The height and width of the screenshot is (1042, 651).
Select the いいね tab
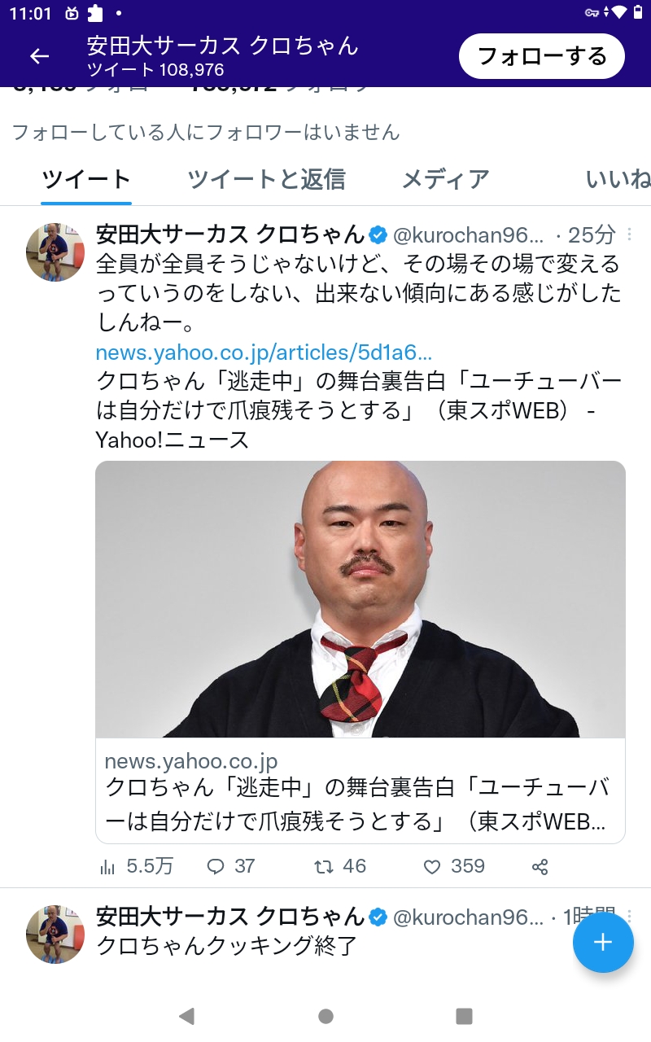coord(618,178)
